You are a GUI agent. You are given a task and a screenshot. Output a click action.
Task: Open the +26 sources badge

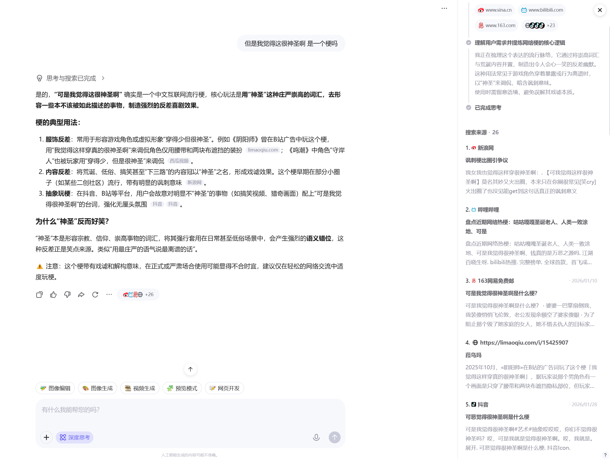click(138, 295)
